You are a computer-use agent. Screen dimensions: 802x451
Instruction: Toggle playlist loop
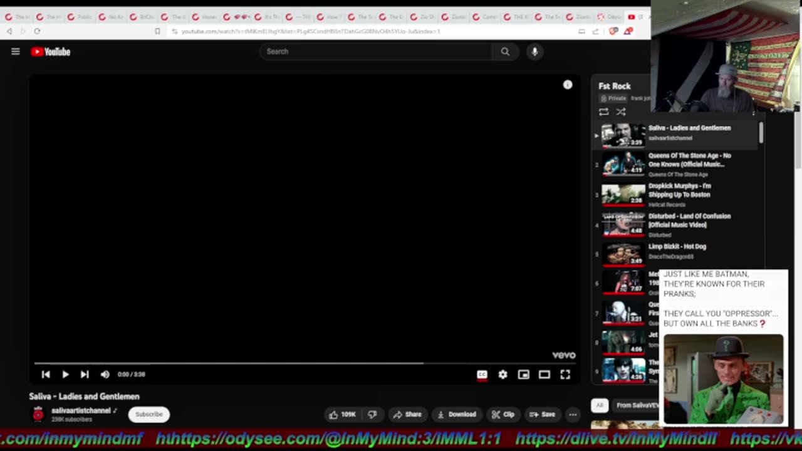(x=603, y=112)
